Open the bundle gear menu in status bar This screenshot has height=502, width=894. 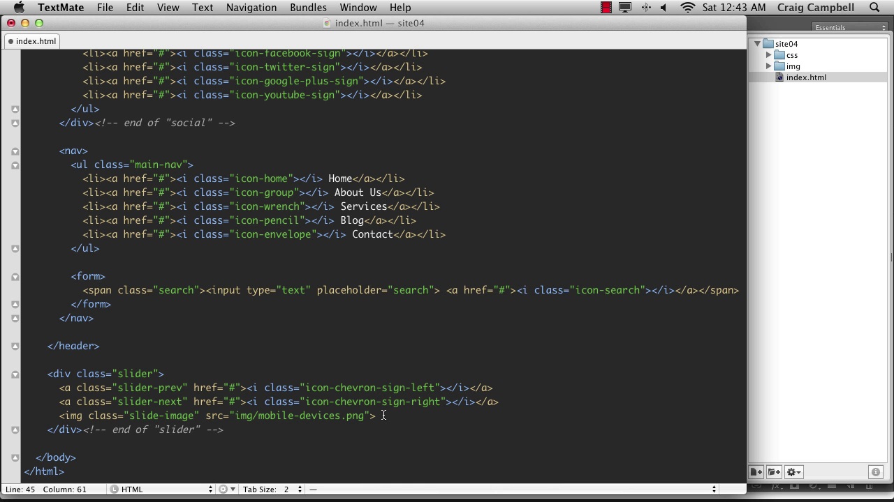click(226, 489)
